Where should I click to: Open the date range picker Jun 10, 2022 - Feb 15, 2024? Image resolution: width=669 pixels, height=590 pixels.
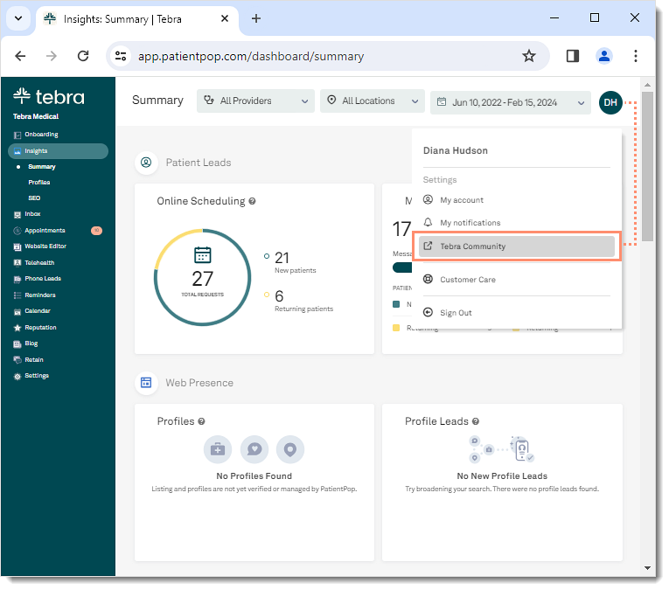[x=511, y=103]
